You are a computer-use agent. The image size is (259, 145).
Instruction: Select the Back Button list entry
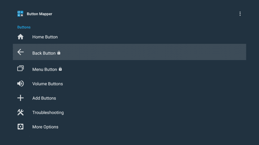[x=130, y=52]
